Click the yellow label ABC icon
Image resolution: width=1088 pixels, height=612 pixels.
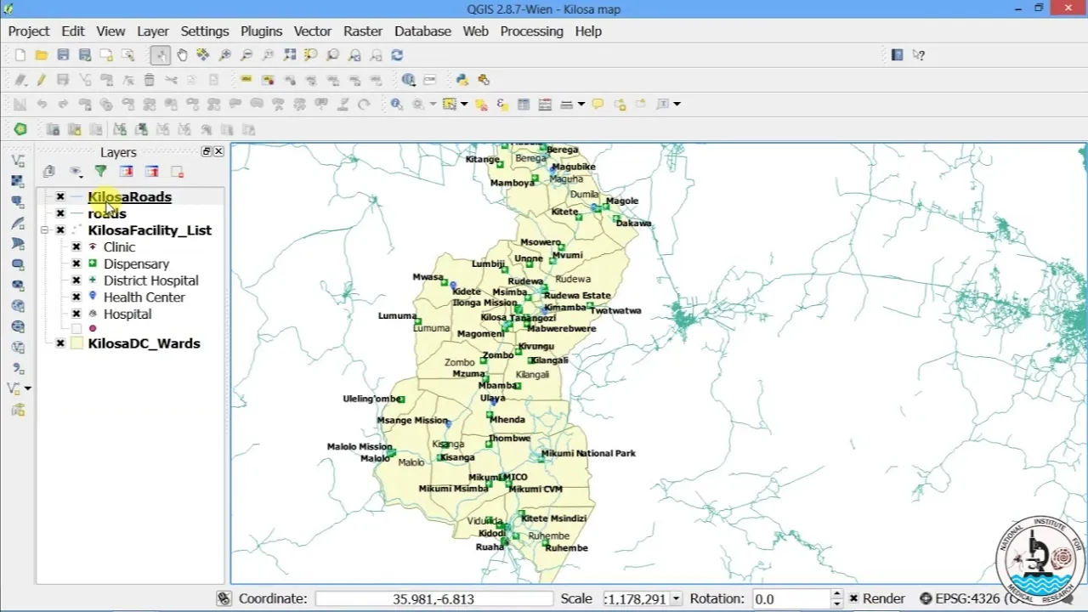tap(246, 79)
